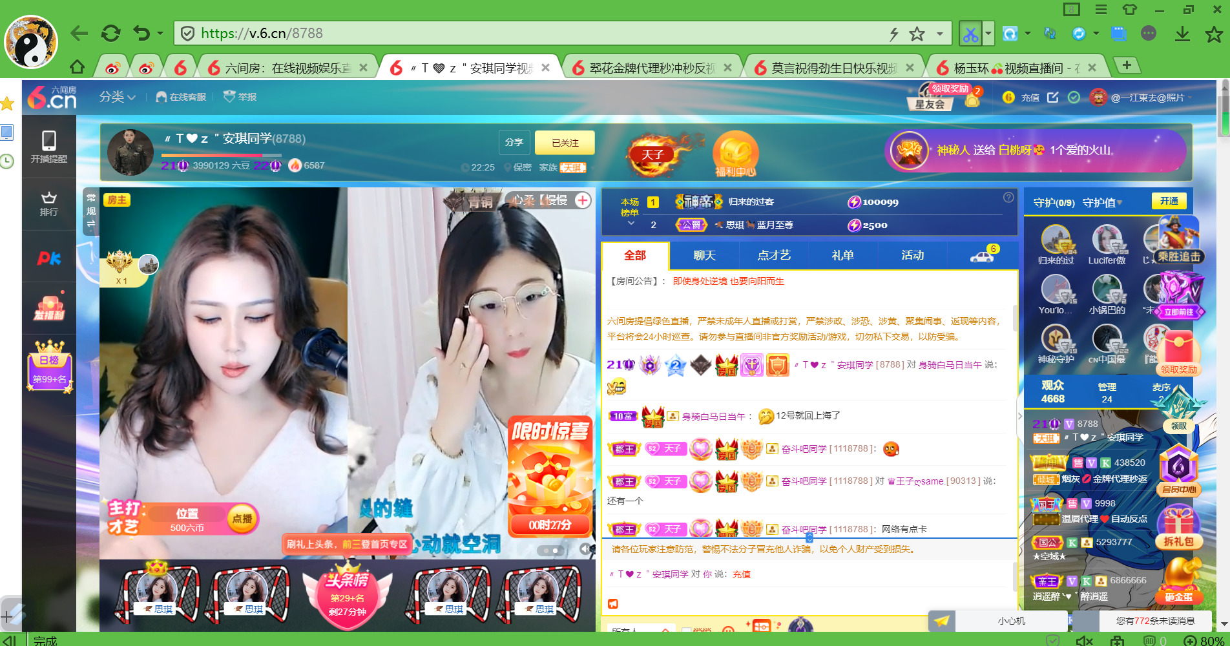Screen dimensions: 1230x646
Task: Bookmark page with address bar star
Action: (x=917, y=34)
